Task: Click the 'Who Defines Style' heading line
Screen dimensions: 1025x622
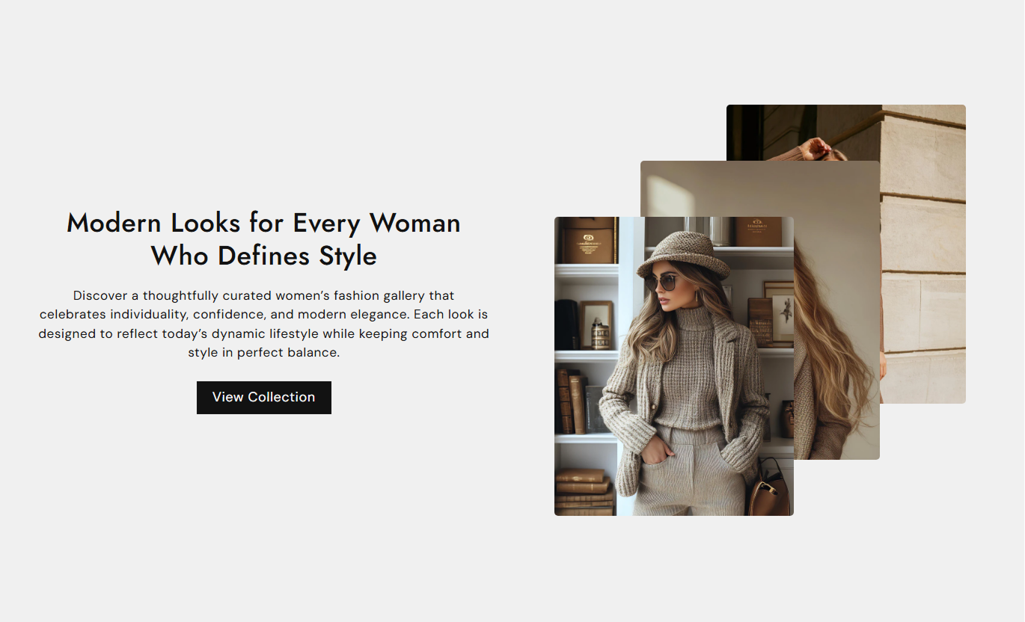Action: click(263, 256)
